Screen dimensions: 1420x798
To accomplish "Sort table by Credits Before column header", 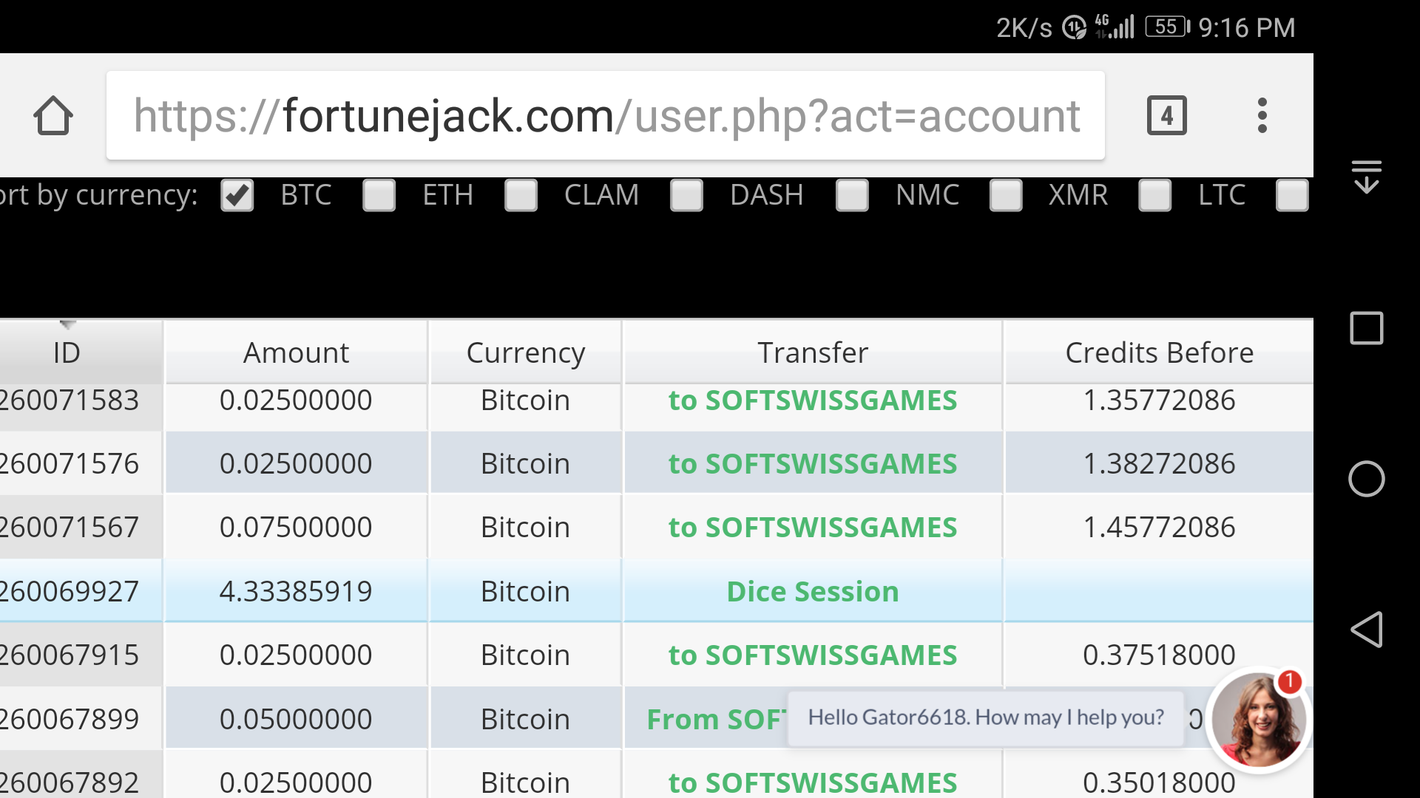I will click(1159, 352).
